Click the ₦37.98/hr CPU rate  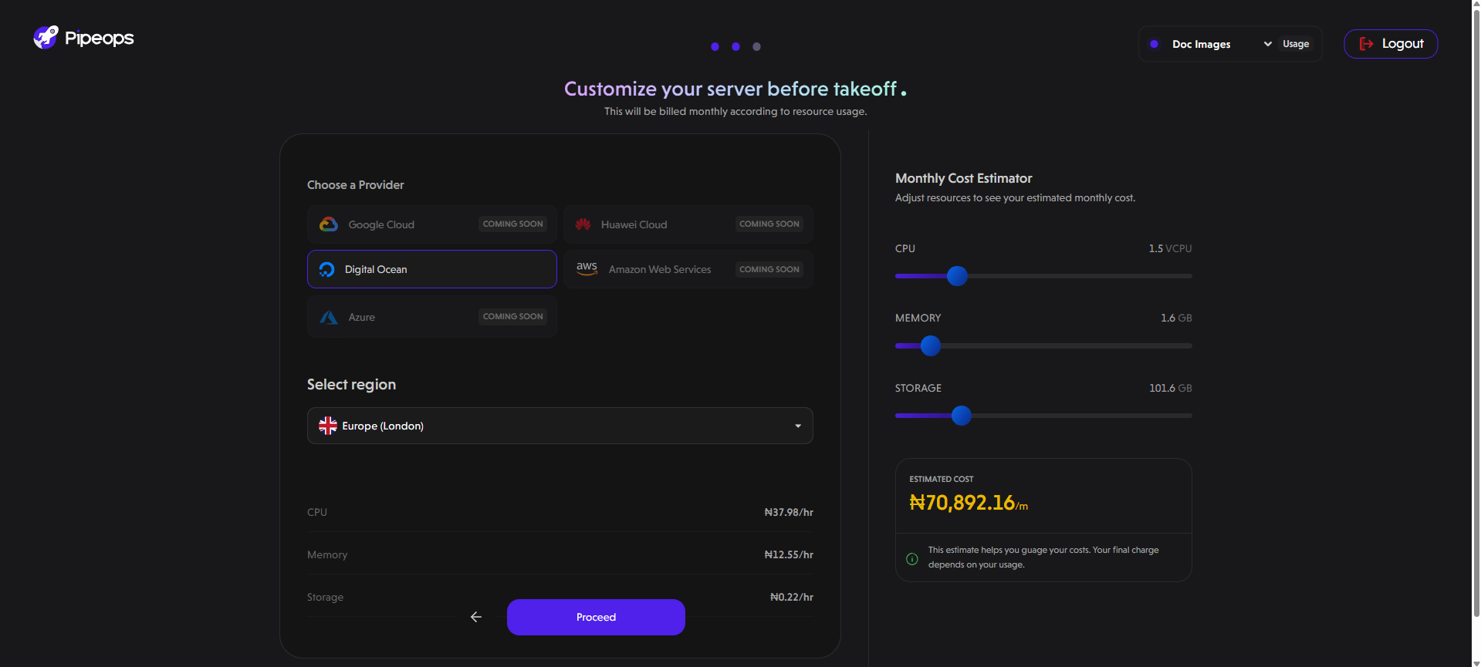(789, 512)
